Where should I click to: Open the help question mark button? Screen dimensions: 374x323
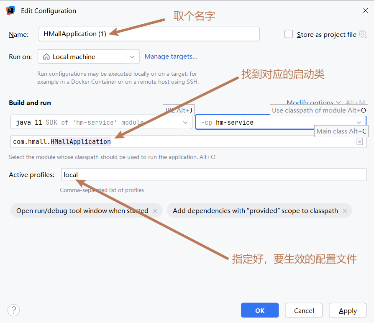13,310
